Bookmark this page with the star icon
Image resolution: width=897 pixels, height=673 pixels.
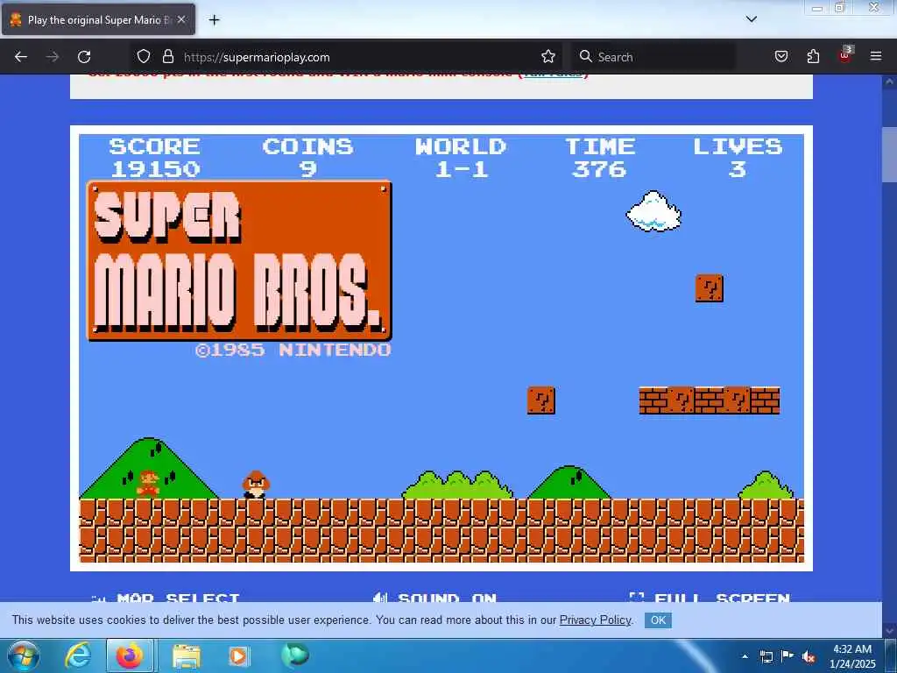pos(548,57)
